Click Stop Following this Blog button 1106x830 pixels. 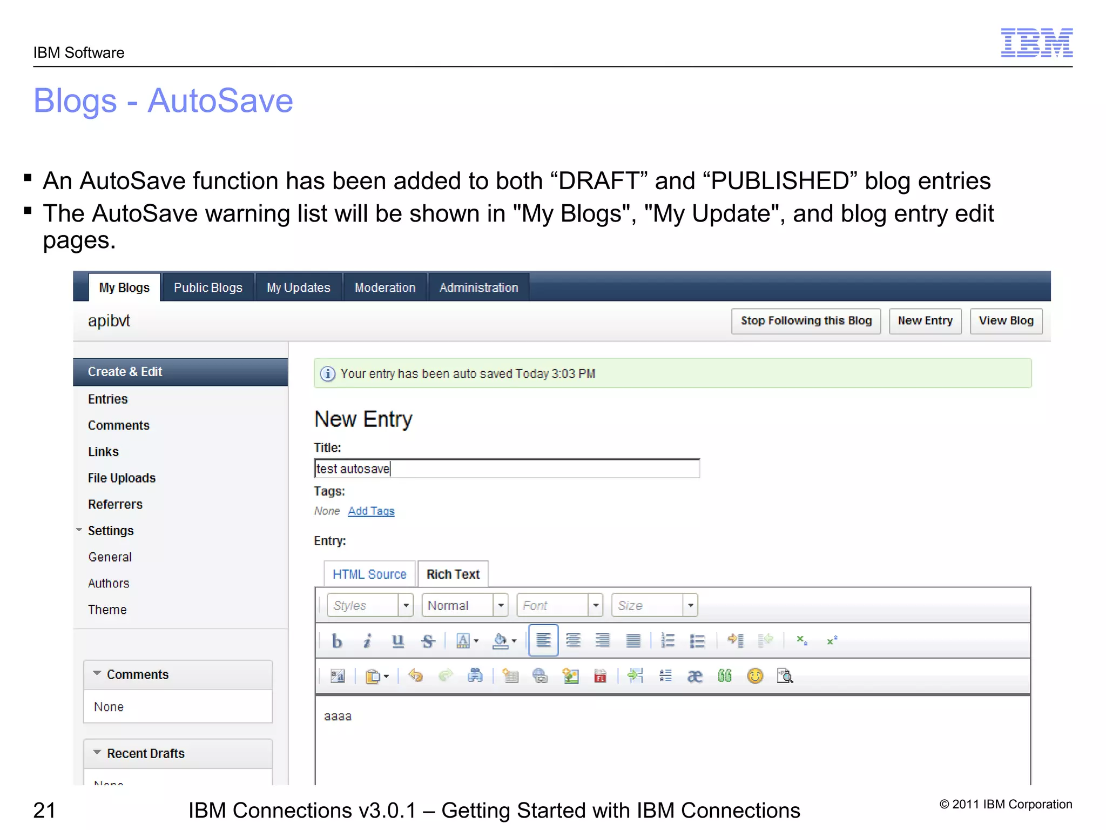coord(806,321)
